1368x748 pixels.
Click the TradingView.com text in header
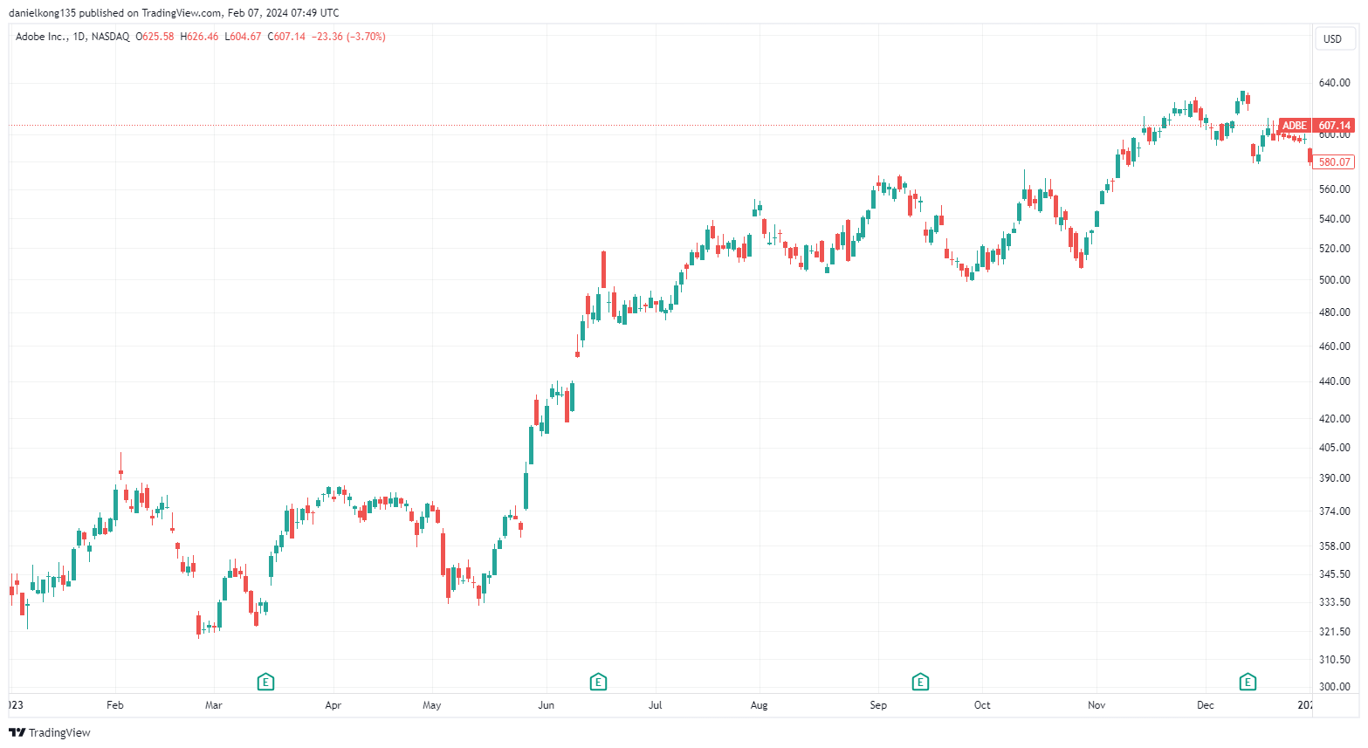click(x=182, y=13)
